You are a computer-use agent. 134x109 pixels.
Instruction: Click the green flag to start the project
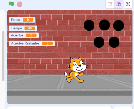[11, 4]
